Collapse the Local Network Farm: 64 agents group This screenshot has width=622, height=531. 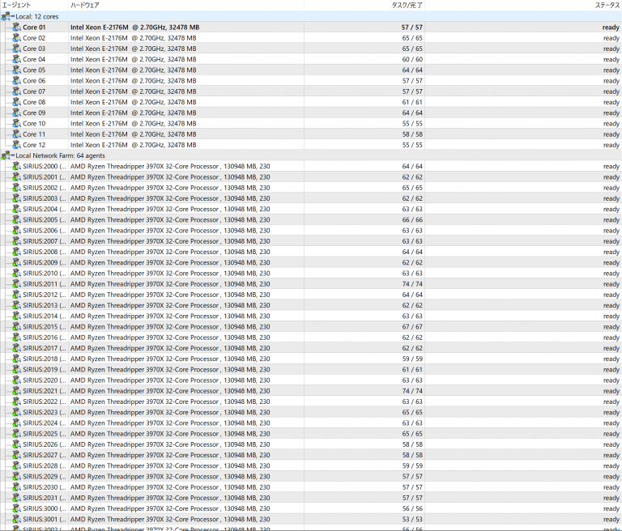pyautogui.click(x=13, y=155)
